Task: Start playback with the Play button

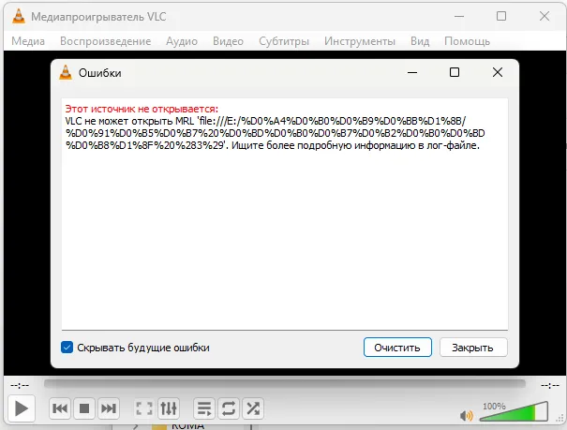Action: click(22, 408)
